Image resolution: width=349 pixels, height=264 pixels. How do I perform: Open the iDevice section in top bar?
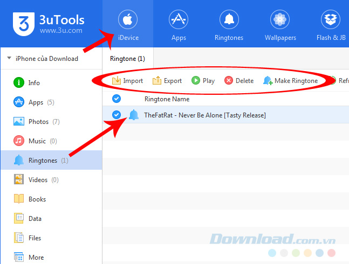click(128, 24)
